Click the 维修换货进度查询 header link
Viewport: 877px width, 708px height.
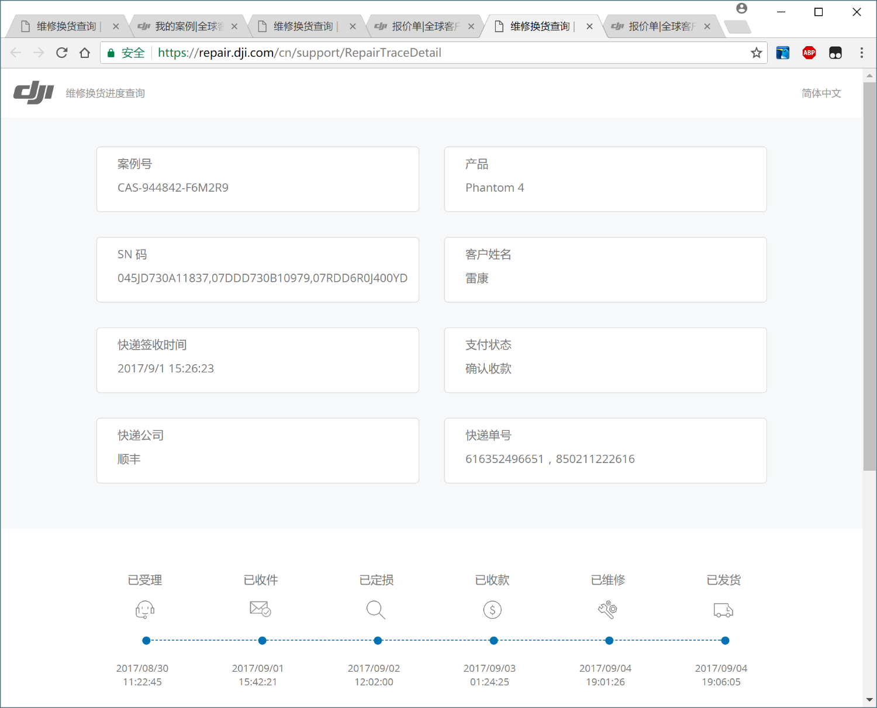coord(105,93)
